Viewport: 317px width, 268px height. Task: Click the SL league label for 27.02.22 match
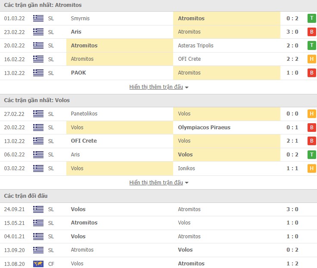click(x=51, y=114)
